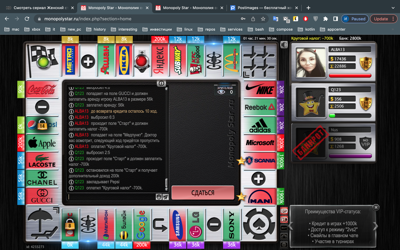Viewport: 400px width, 250px height.
Task: Click the GUCCI property field
Action: (42, 196)
